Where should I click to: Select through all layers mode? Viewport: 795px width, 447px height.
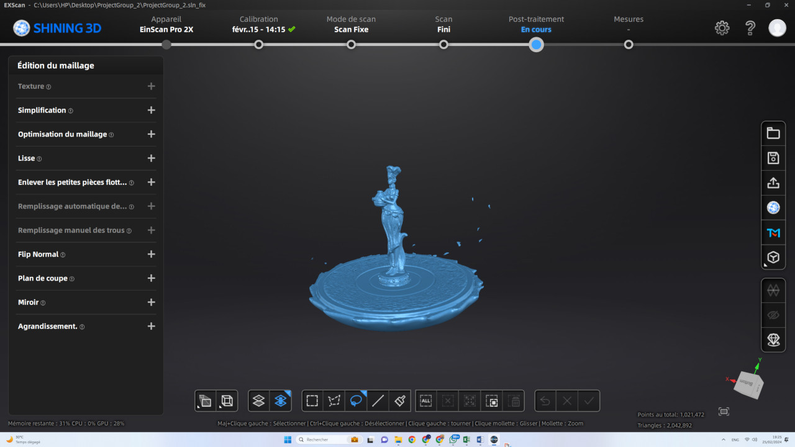[280, 401]
